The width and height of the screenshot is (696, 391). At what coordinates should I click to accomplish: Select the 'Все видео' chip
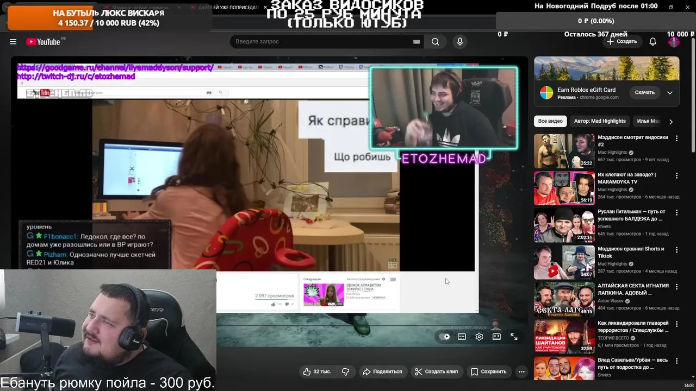coord(550,121)
